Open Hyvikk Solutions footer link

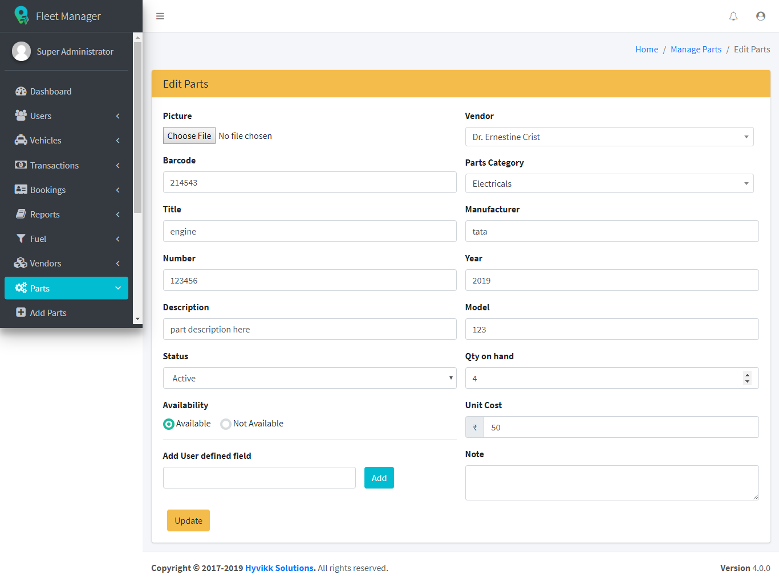click(281, 568)
